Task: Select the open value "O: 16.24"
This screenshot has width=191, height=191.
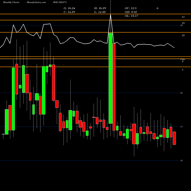Action: click(x=69, y=8)
